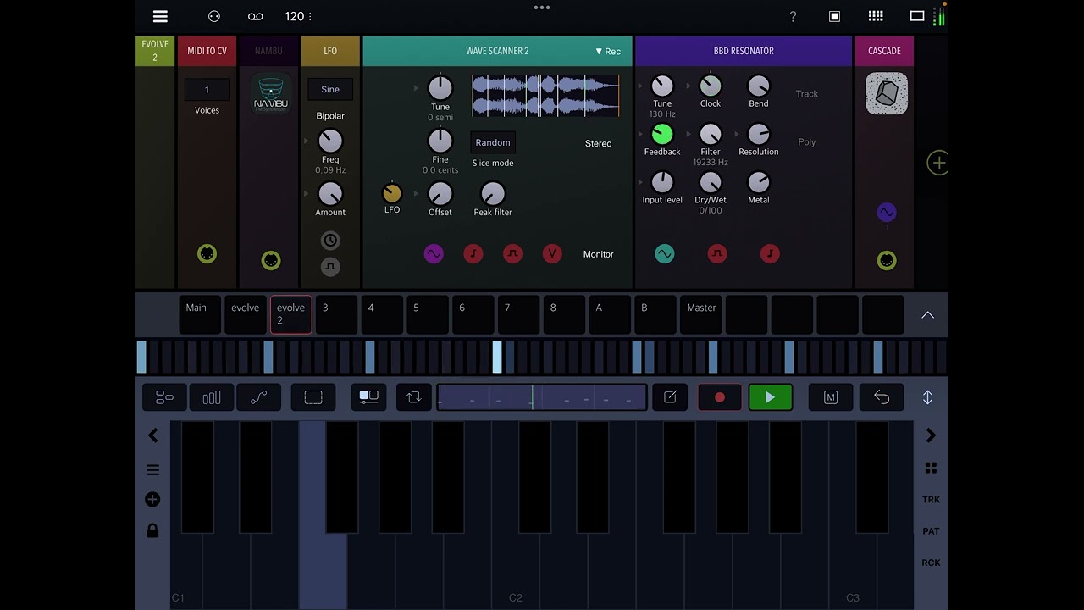Open the automation curve icon
This screenshot has height=610, width=1084.
(x=259, y=397)
